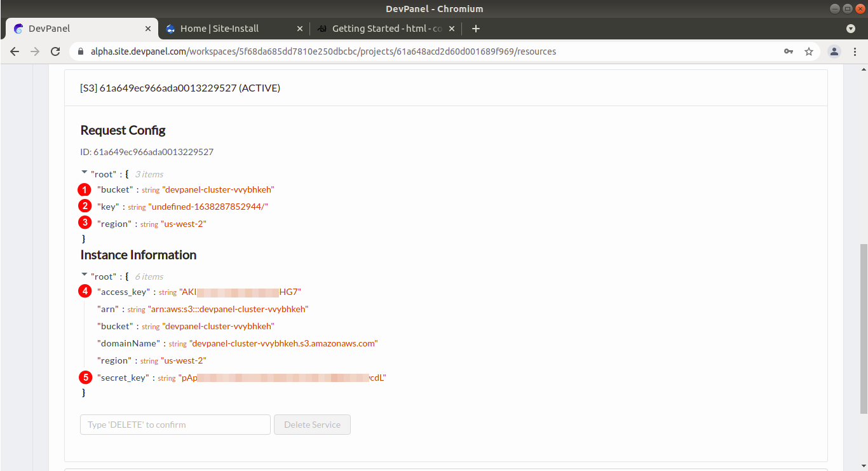868x471 pixels.
Task: Click the address bar URL
Action: (x=324, y=51)
